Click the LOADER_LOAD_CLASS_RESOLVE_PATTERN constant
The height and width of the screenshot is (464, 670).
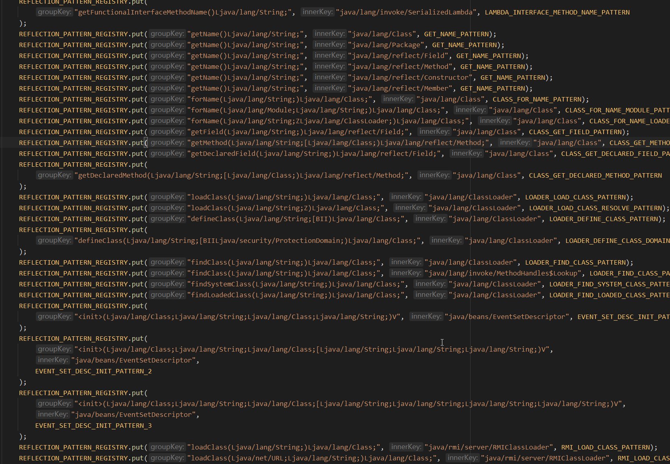tap(595, 208)
